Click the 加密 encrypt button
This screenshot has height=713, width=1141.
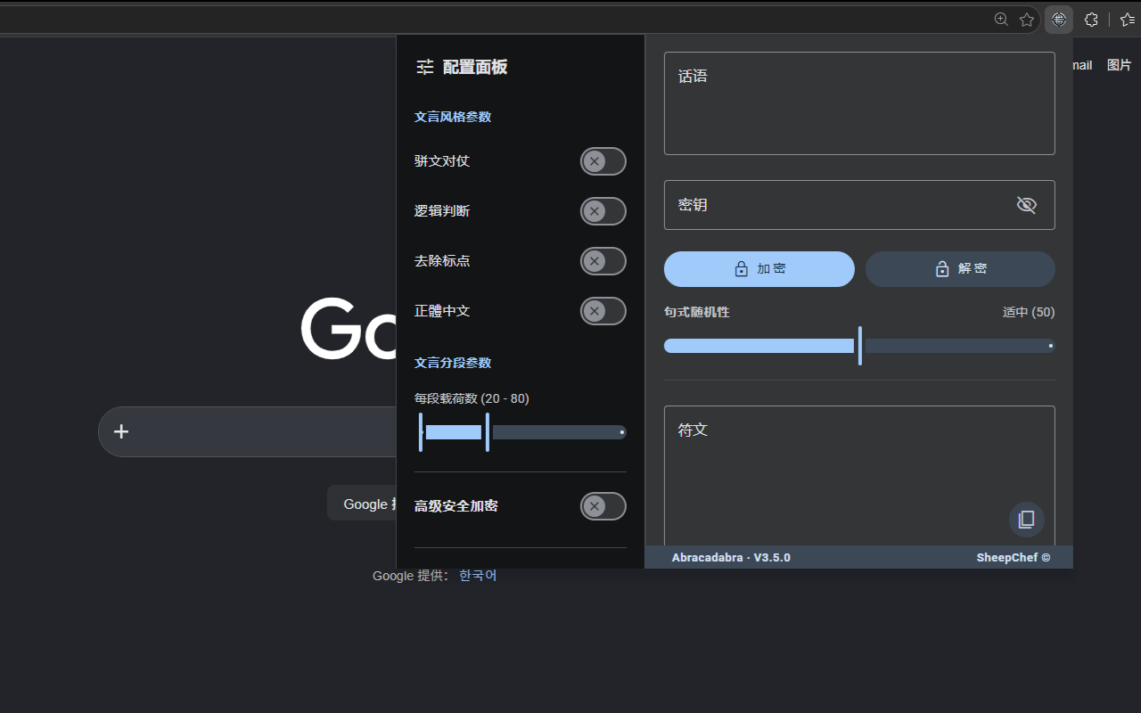tap(759, 269)
